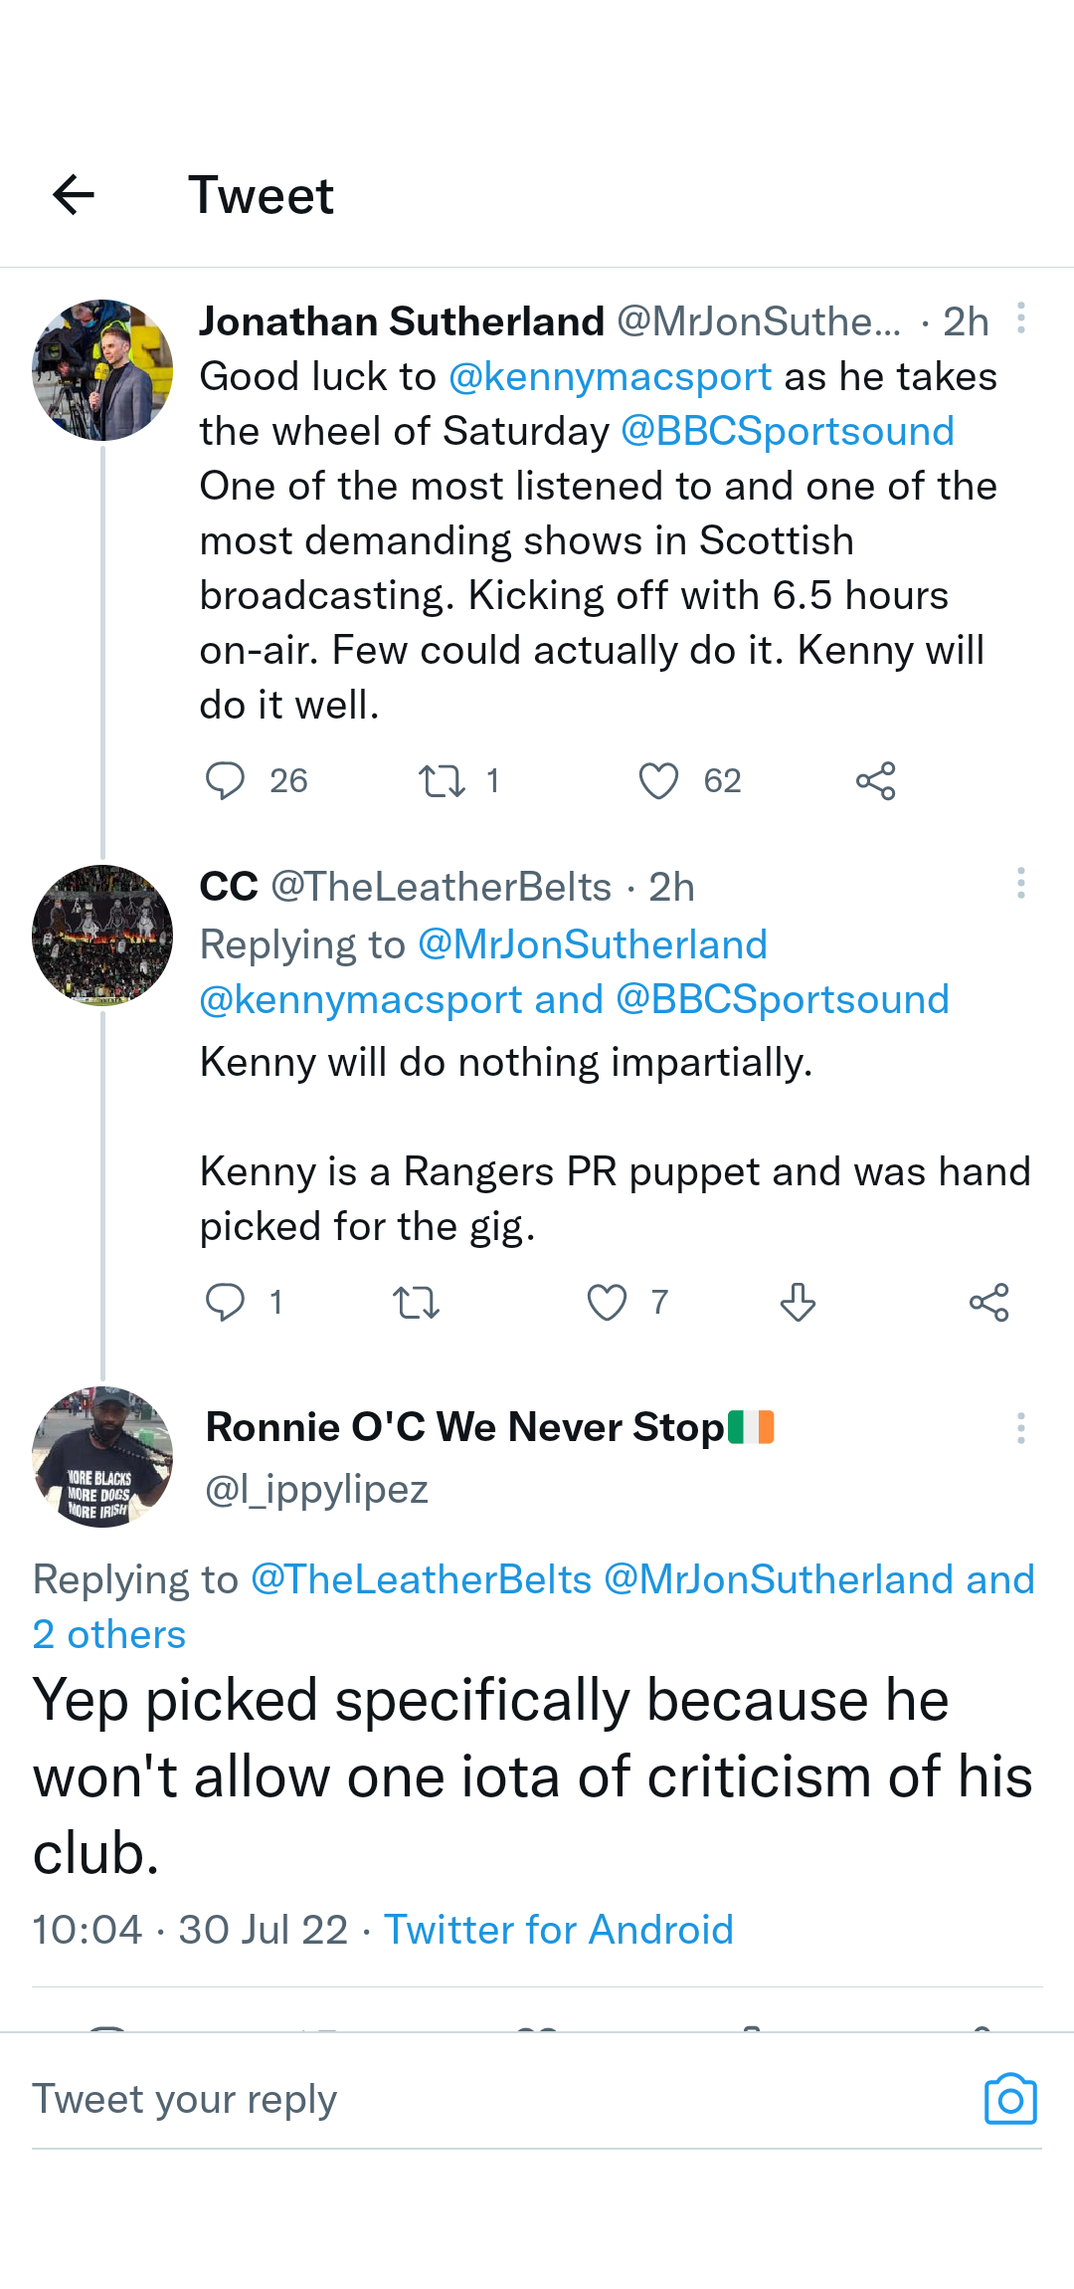
Task: Open camera icon in reply box
Action: point(1010,2099)
